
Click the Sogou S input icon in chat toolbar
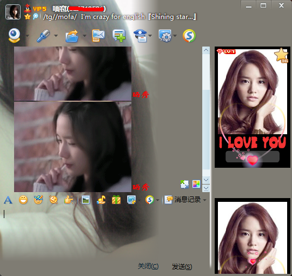click(150, 200)
